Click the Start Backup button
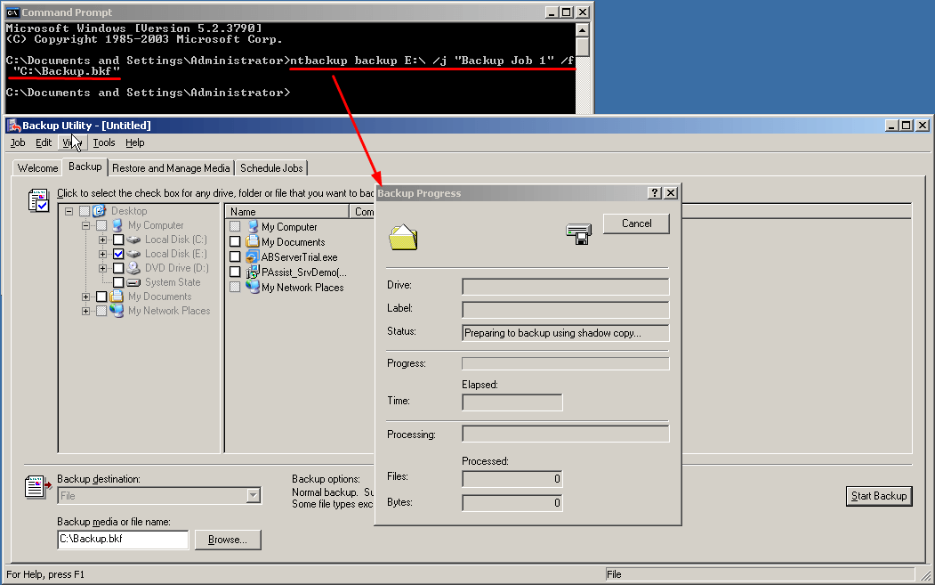 [879, 496]
